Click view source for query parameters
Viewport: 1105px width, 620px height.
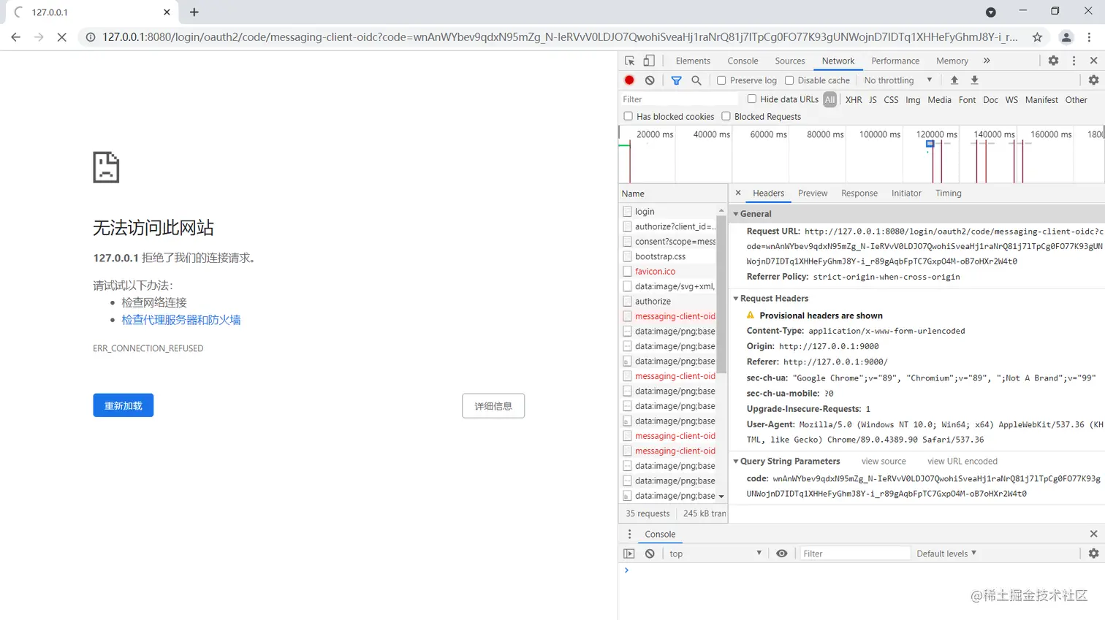click(884, 462)
